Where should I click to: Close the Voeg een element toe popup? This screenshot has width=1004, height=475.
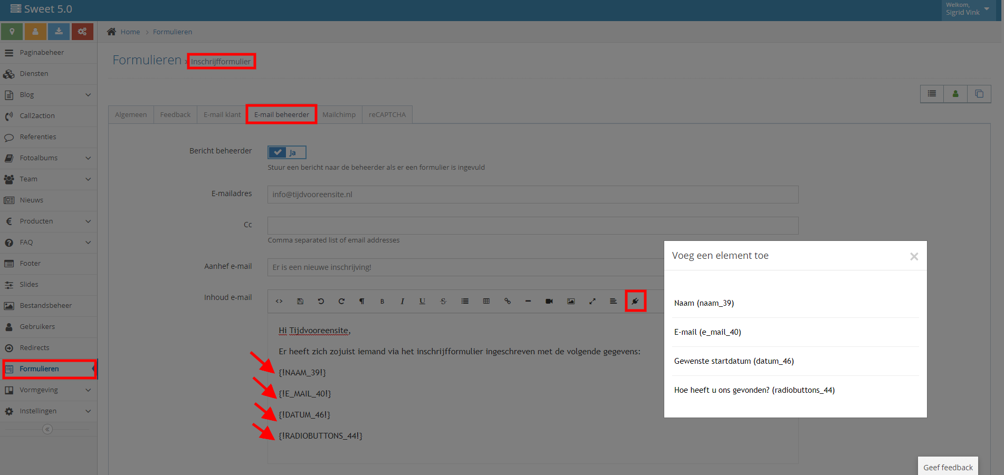(x=914, y=256)
